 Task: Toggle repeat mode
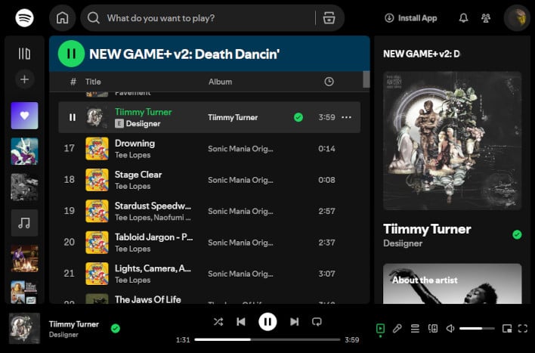pyautogui.click(x=317, y=321)
